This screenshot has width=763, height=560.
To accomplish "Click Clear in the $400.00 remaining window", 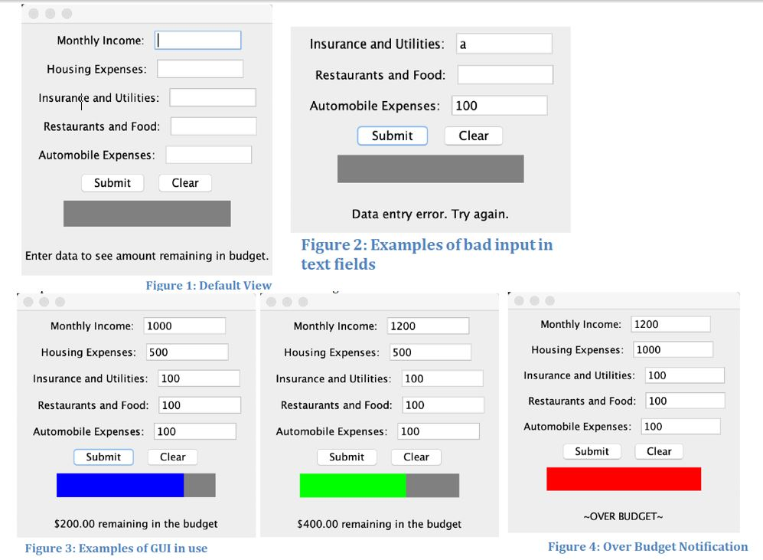I will [416, 457].
